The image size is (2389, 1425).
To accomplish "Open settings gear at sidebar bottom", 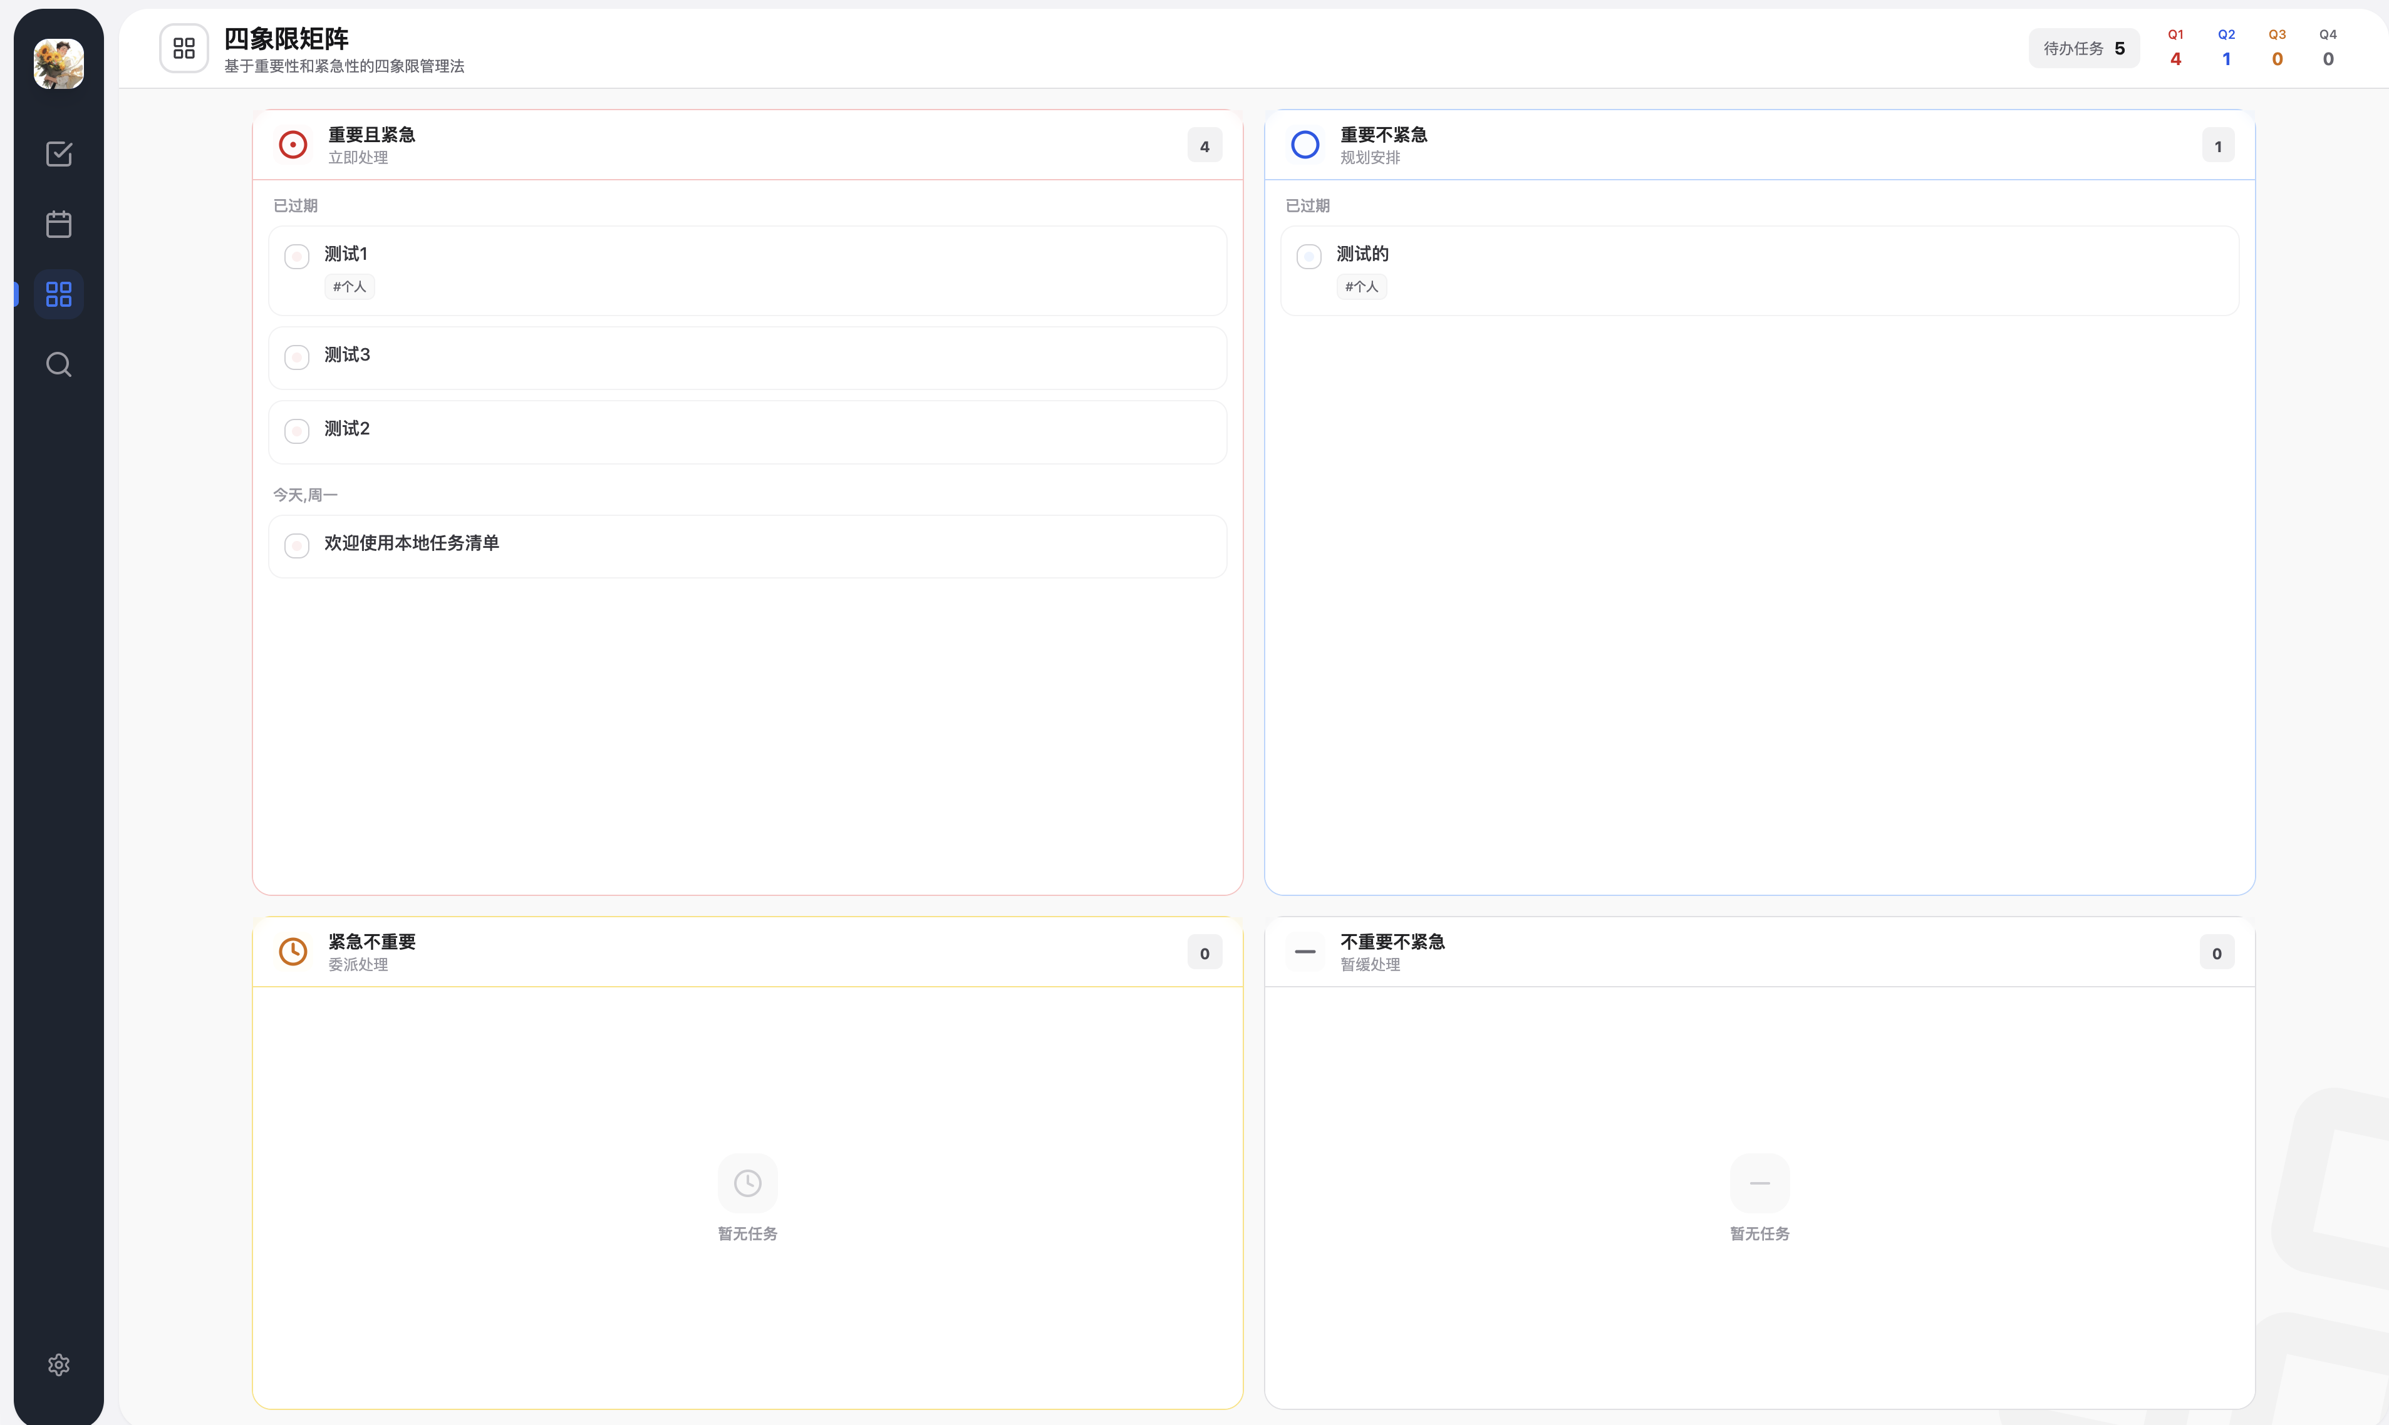I will [x=59, y=1364].
